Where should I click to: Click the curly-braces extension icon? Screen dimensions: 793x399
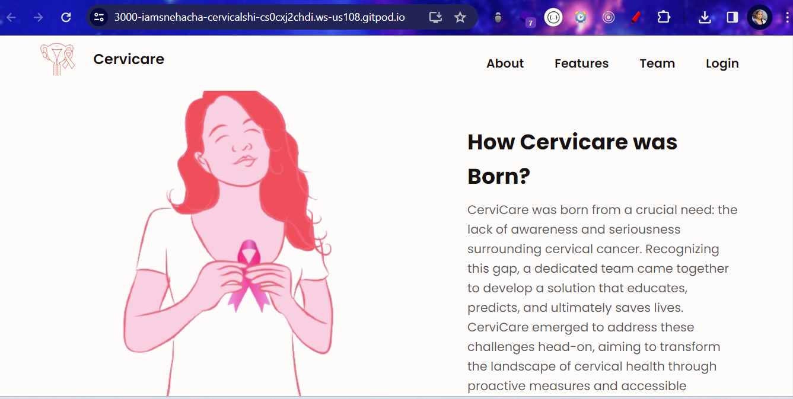[553, 17]
